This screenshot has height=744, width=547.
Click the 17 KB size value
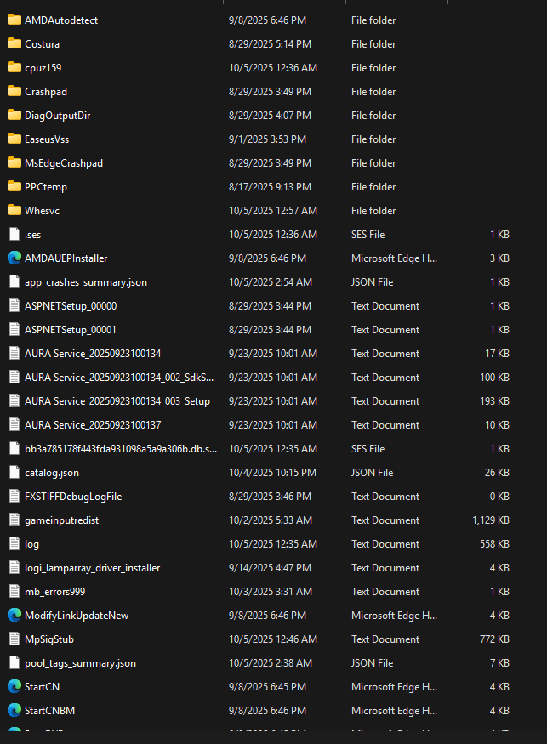click(497, 354)
